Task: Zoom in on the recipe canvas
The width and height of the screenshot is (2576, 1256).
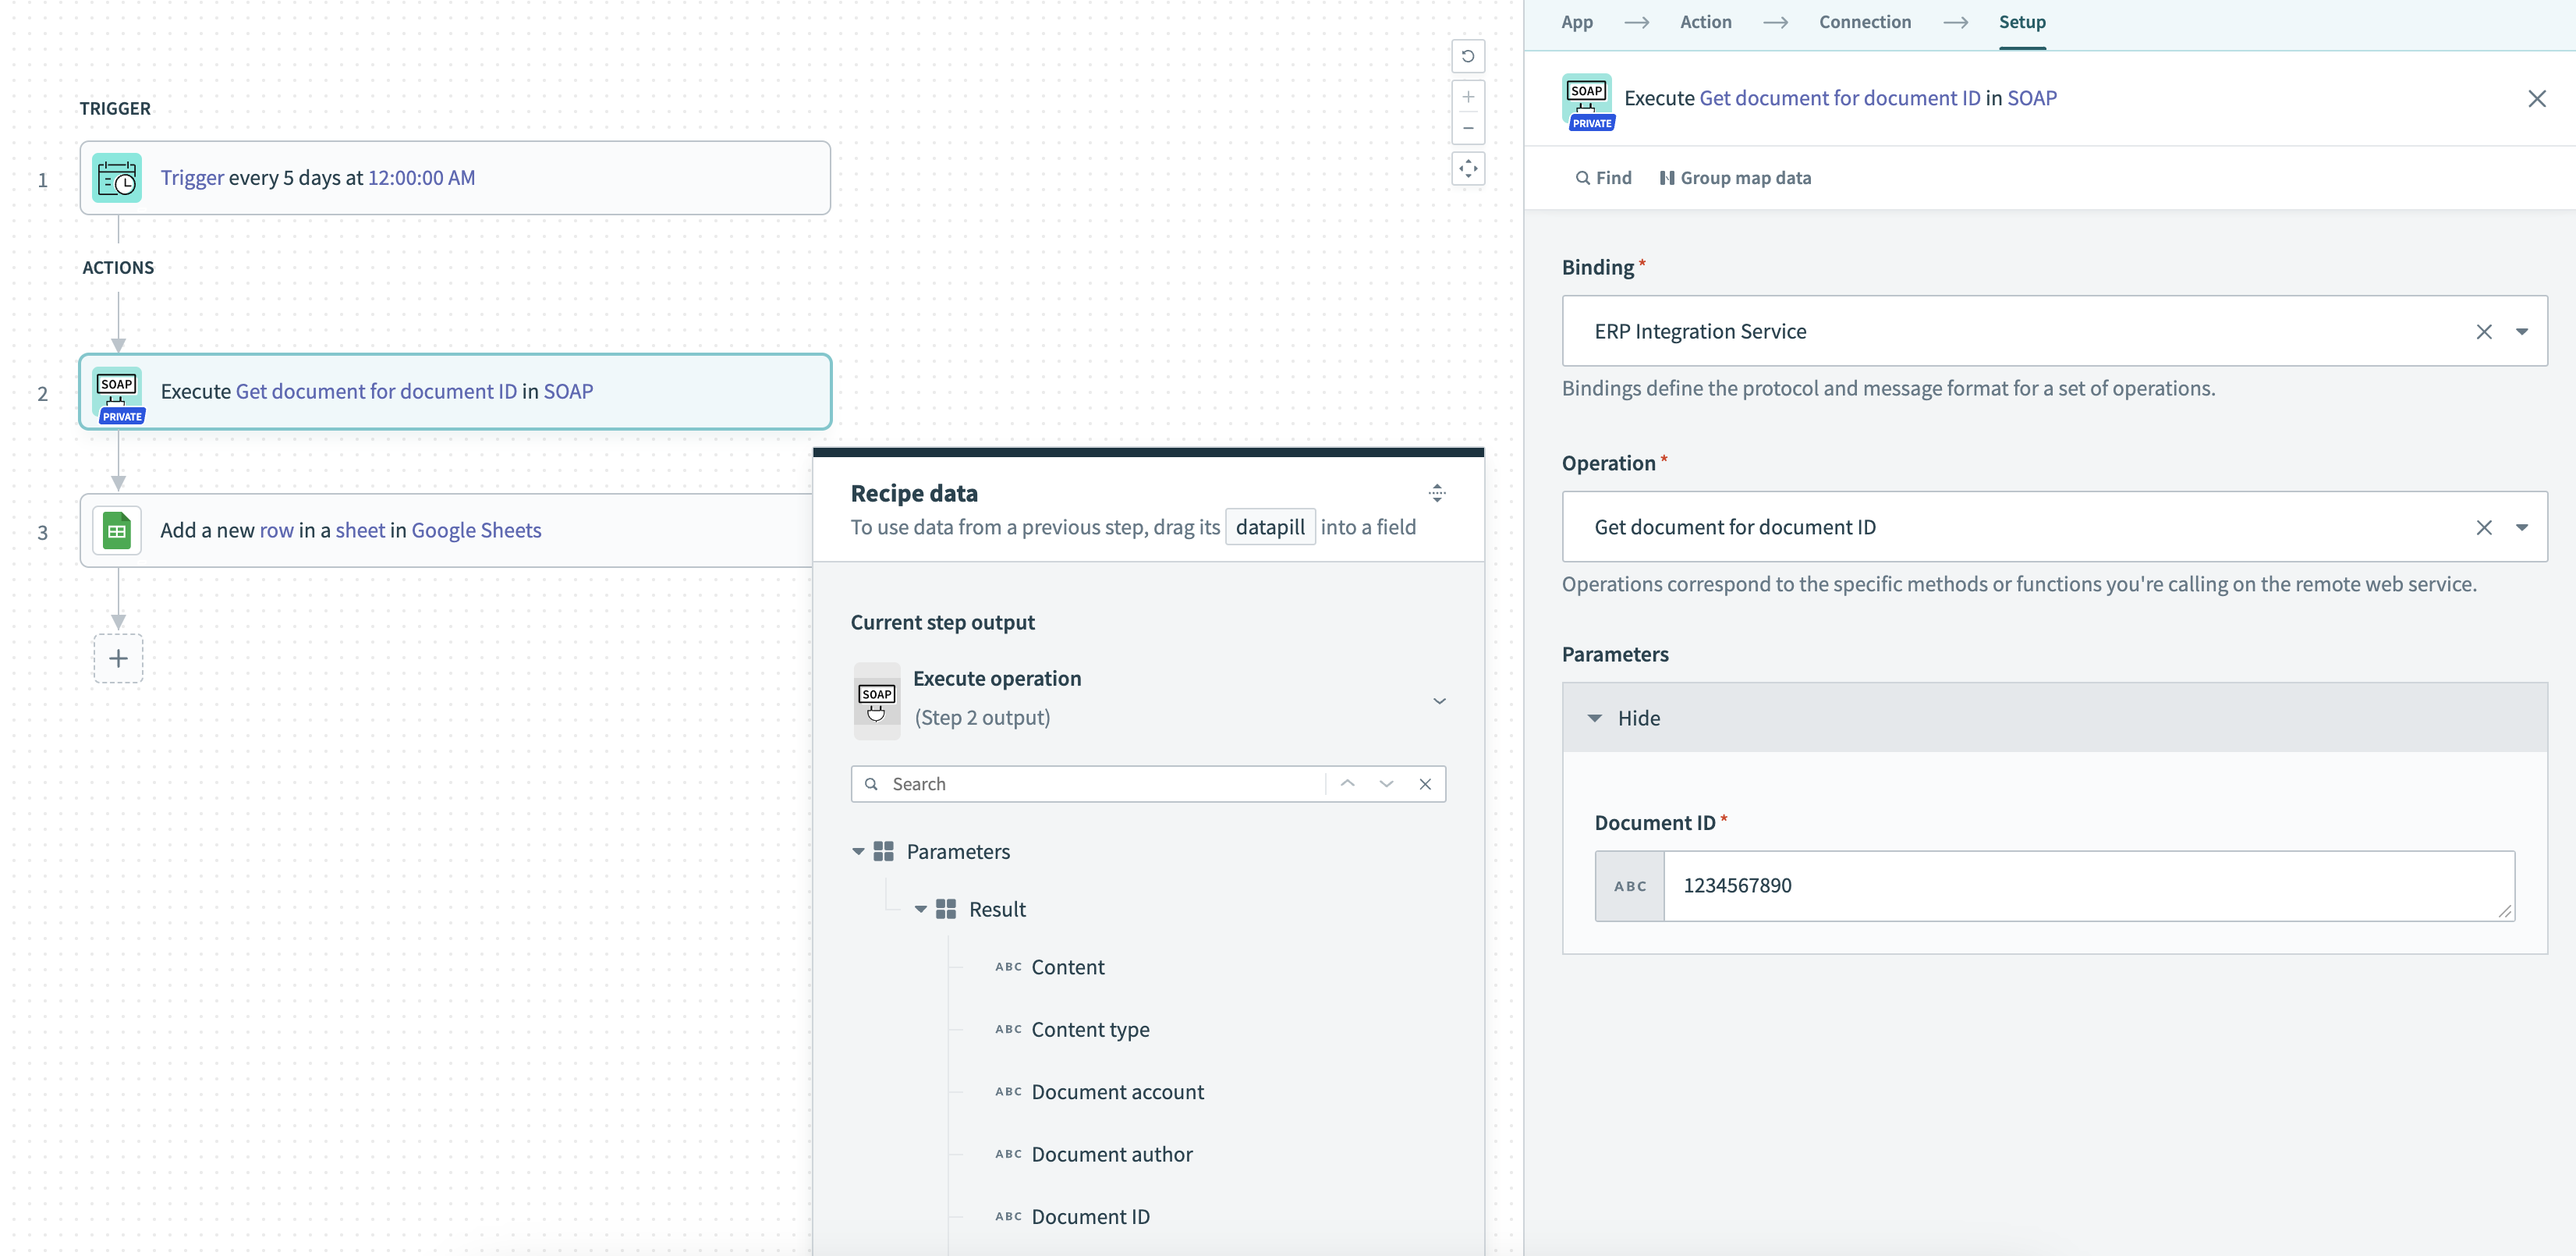Action: click(1467, 97)
